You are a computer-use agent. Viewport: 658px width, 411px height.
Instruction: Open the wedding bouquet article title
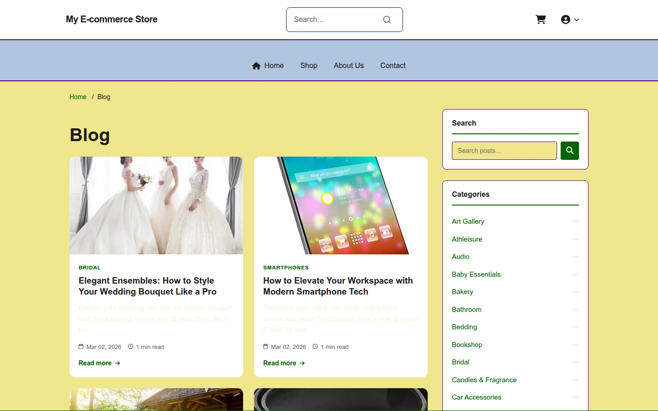[x=148, y=286]
